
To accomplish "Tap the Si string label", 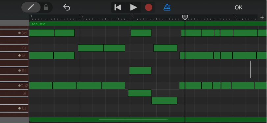I will point(24,93).
